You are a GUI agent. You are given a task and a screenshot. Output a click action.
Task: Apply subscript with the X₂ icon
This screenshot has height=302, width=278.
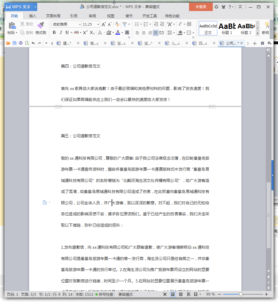(x=92, y=32)
